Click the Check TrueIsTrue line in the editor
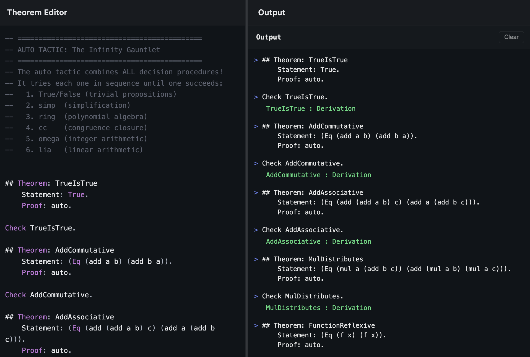Image resolution: width=530 pixels, height=357 pixels. click(40, 228)
